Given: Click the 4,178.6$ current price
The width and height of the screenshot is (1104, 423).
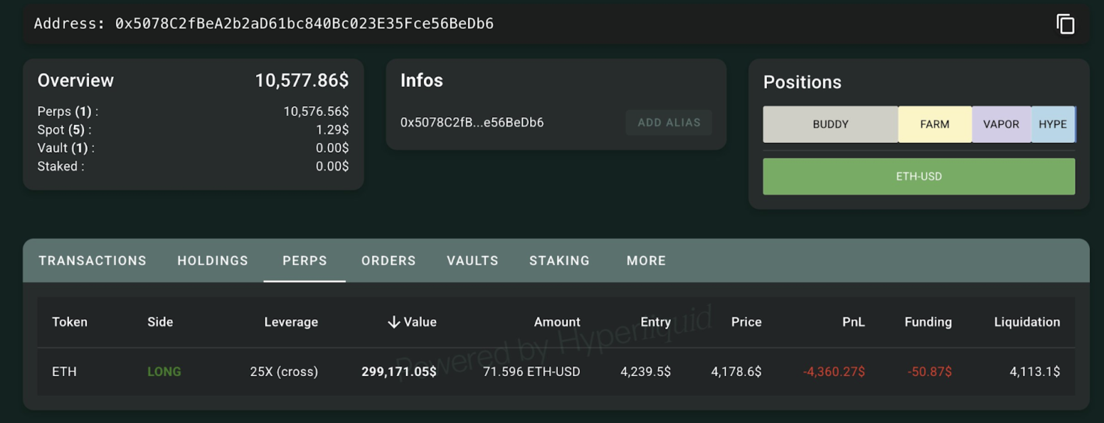Looking at the screenshot, I should [x=736, y=372].
